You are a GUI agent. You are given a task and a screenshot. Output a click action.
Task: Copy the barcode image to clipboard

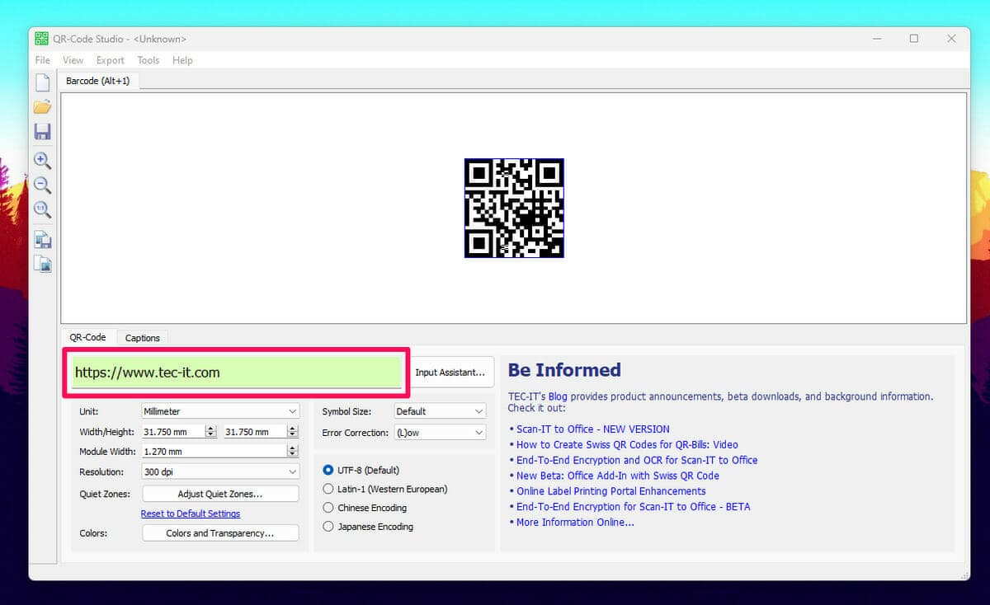click(42, 263)
